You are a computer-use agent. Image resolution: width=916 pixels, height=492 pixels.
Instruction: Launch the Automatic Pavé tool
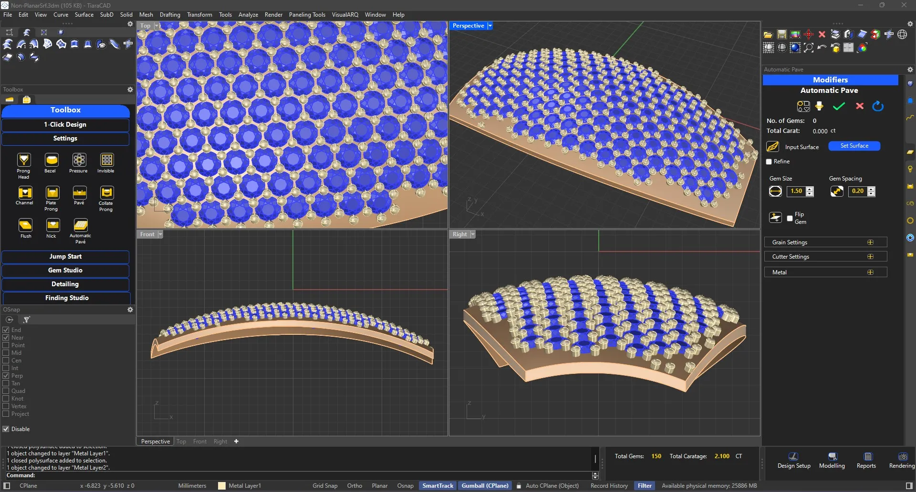[80, 225]
